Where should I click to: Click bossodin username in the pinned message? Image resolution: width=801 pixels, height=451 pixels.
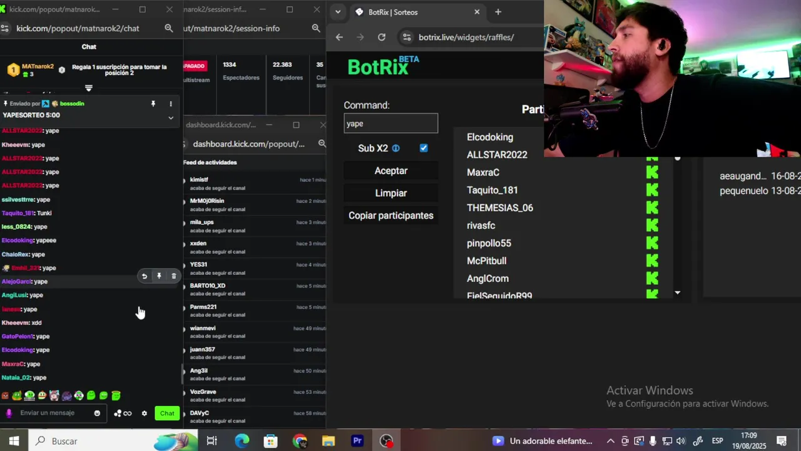pyautogui.click(x=72, y=103)
